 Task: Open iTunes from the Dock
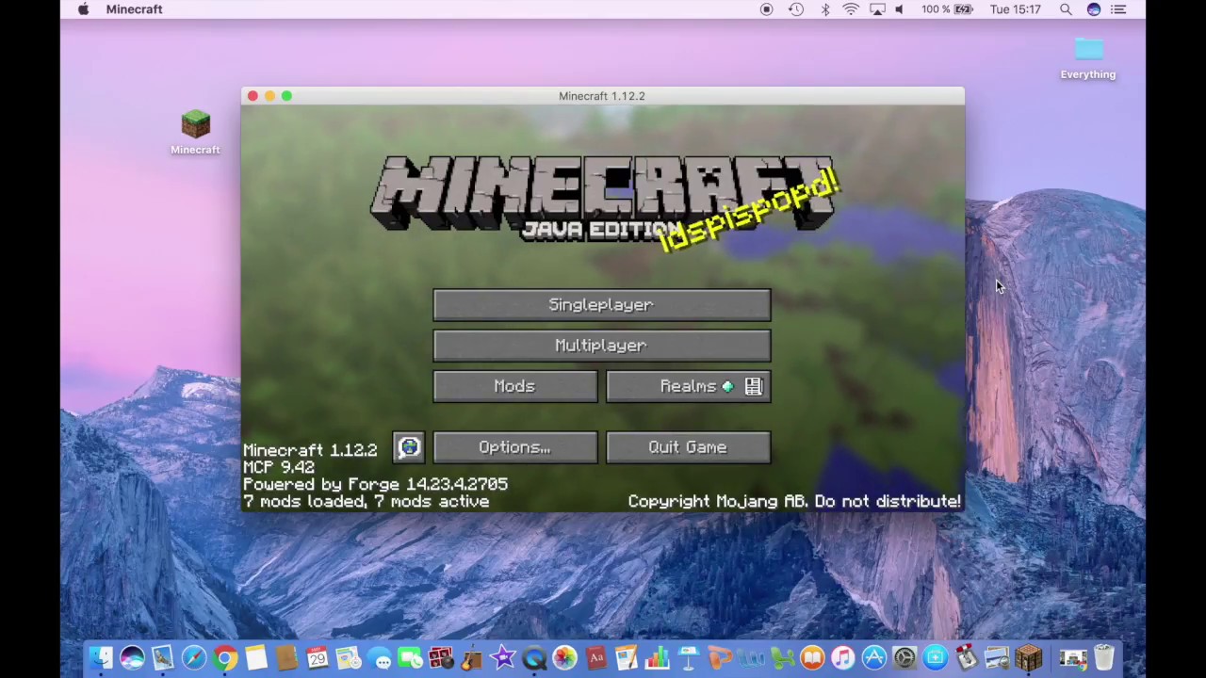click(843, 658)
